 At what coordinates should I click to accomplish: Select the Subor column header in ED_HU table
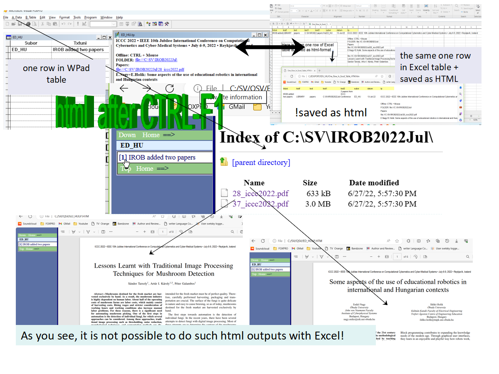31,43
